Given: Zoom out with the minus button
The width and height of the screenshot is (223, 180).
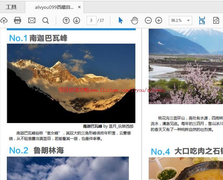Looking at the screenshot, I should 148,21.
